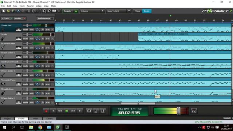Open the keyboard instrument selector for Acoustic Piano
Viewport: 233px width, 131px height.
[x=19, y=84]
